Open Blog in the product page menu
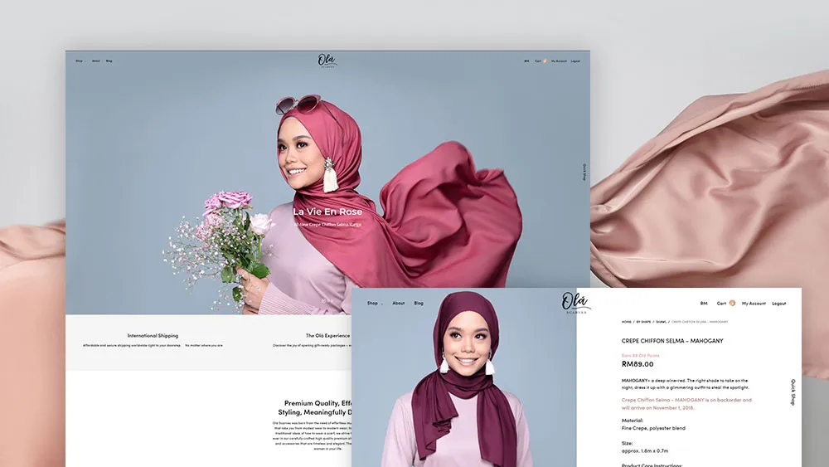 click(x=419, y=304)
